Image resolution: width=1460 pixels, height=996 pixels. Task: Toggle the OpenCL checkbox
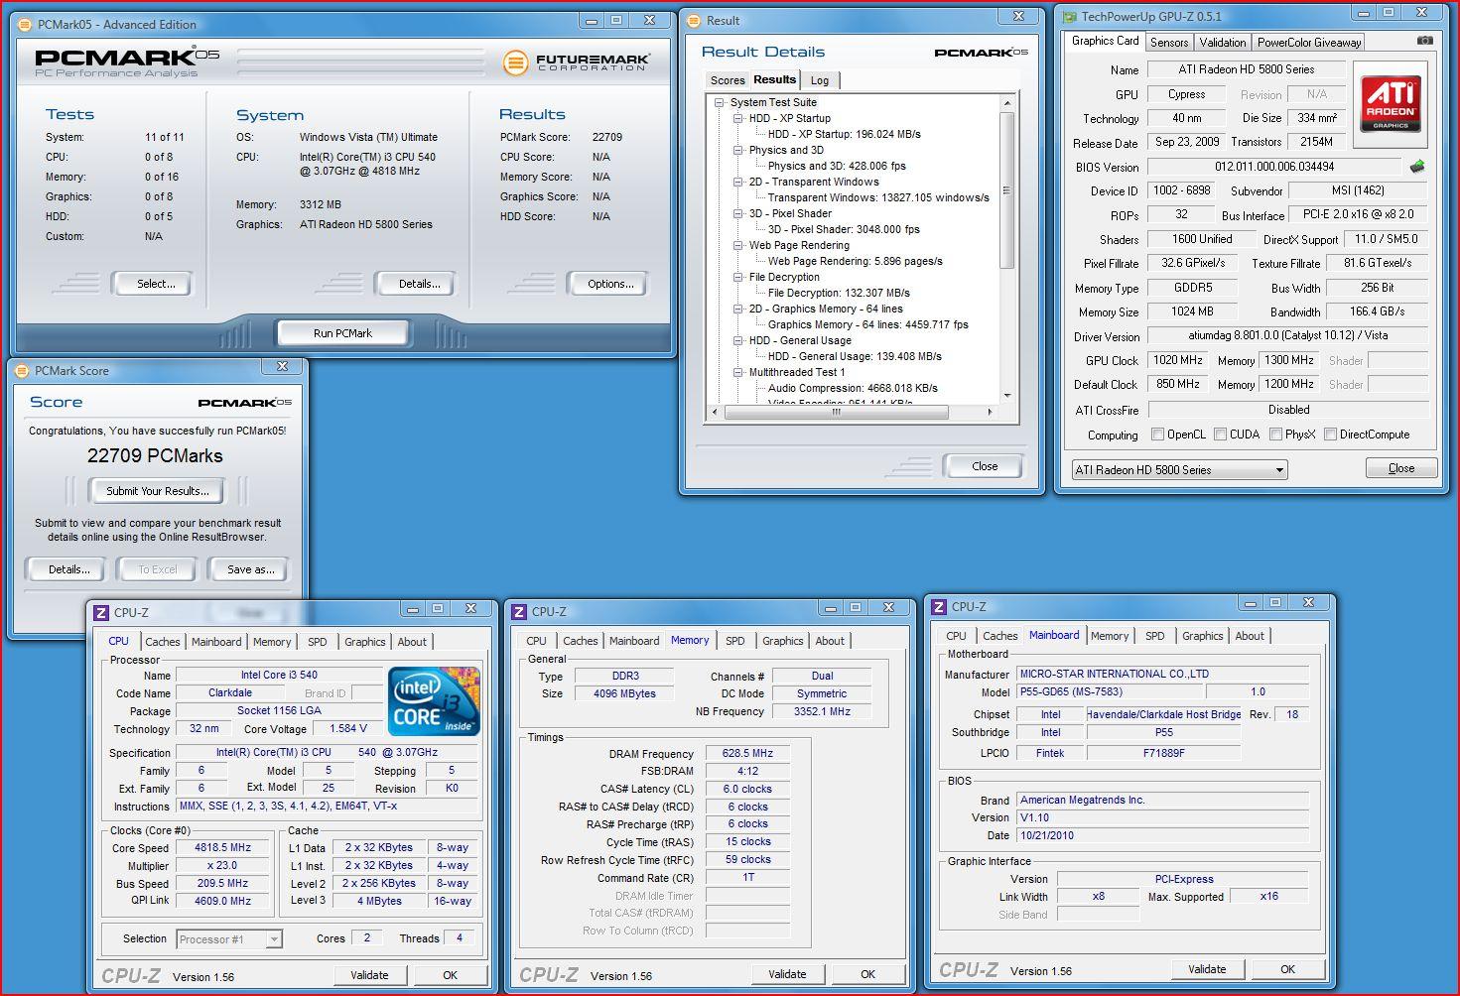1157,435
